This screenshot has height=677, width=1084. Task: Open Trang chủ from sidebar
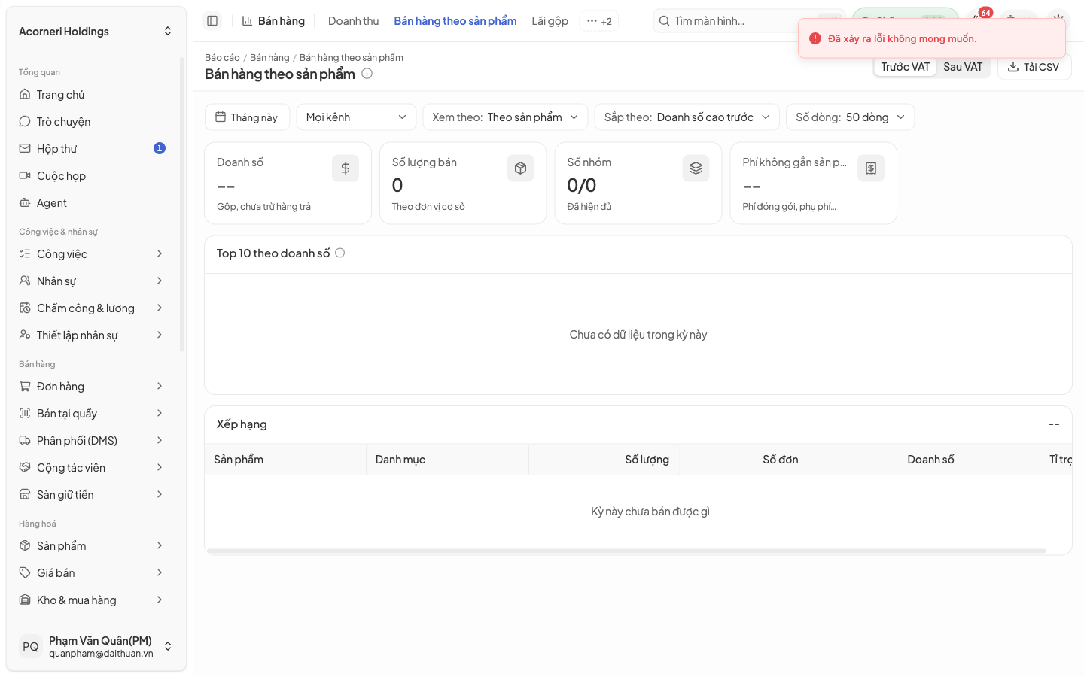pyautogui.click(x=93, y=95)
